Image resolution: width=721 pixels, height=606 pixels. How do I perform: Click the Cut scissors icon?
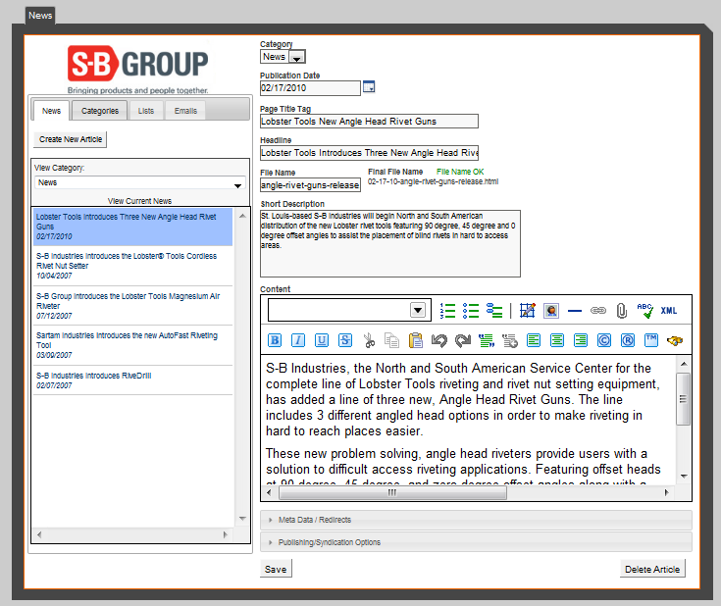tap(369, 340)
